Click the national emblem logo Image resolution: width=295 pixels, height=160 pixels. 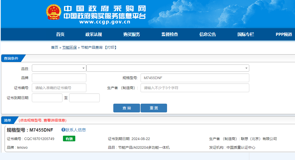click(54, 12)
